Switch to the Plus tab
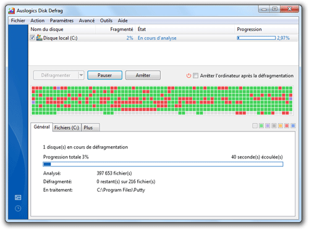Screen dimensions: 309x230 coord(91,128)
